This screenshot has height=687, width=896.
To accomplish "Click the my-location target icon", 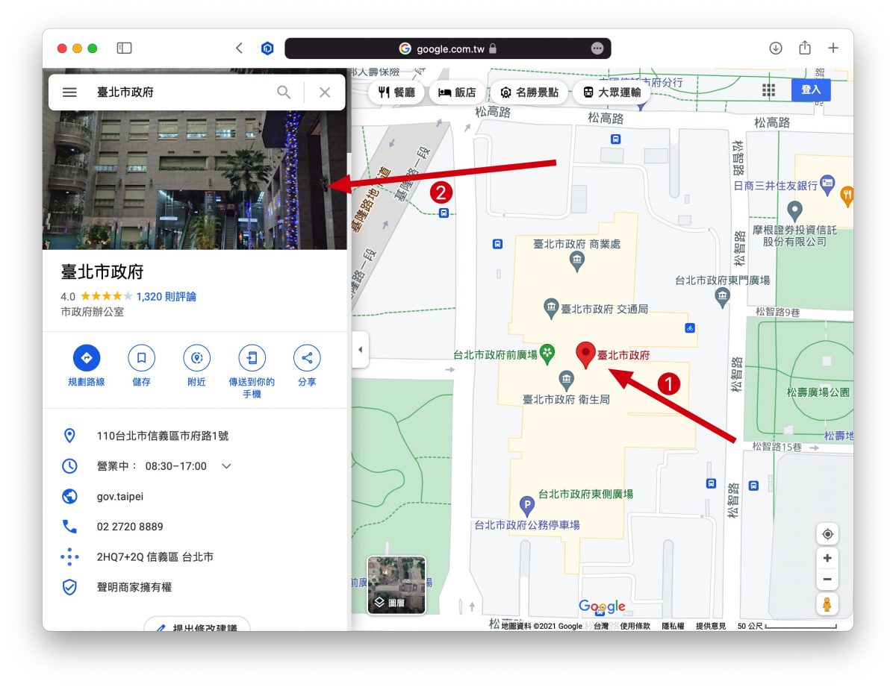I will point(827,534).
